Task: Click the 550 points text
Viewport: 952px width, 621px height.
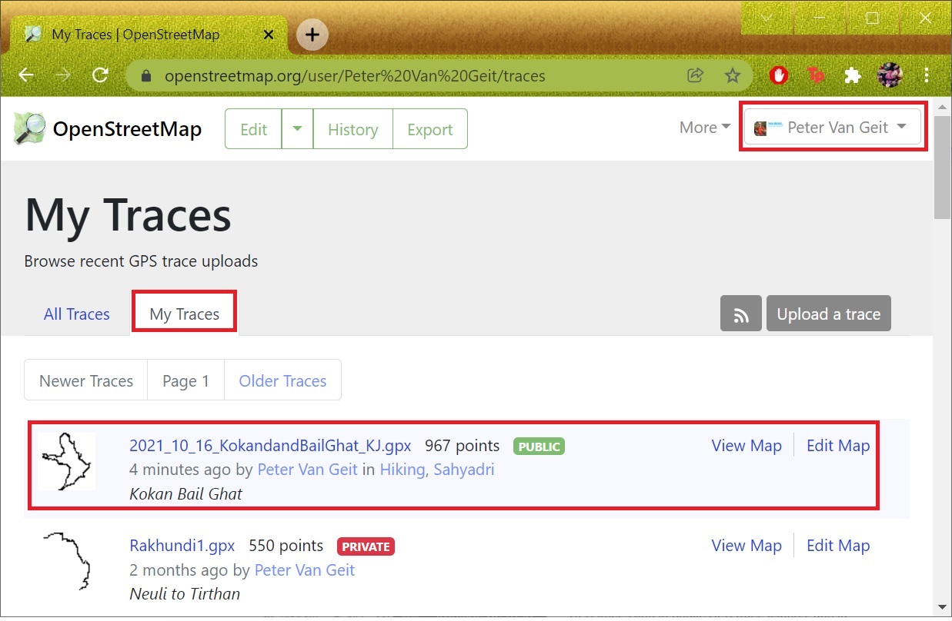Action: 286,546
